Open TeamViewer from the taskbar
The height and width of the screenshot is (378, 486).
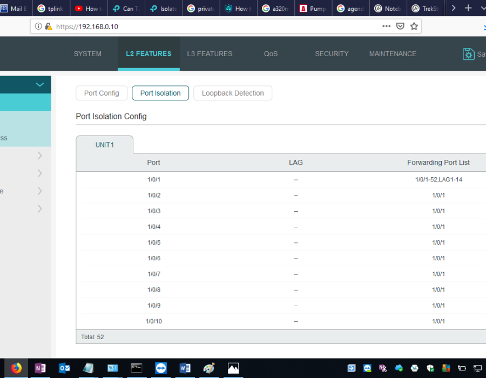[161, 368]
